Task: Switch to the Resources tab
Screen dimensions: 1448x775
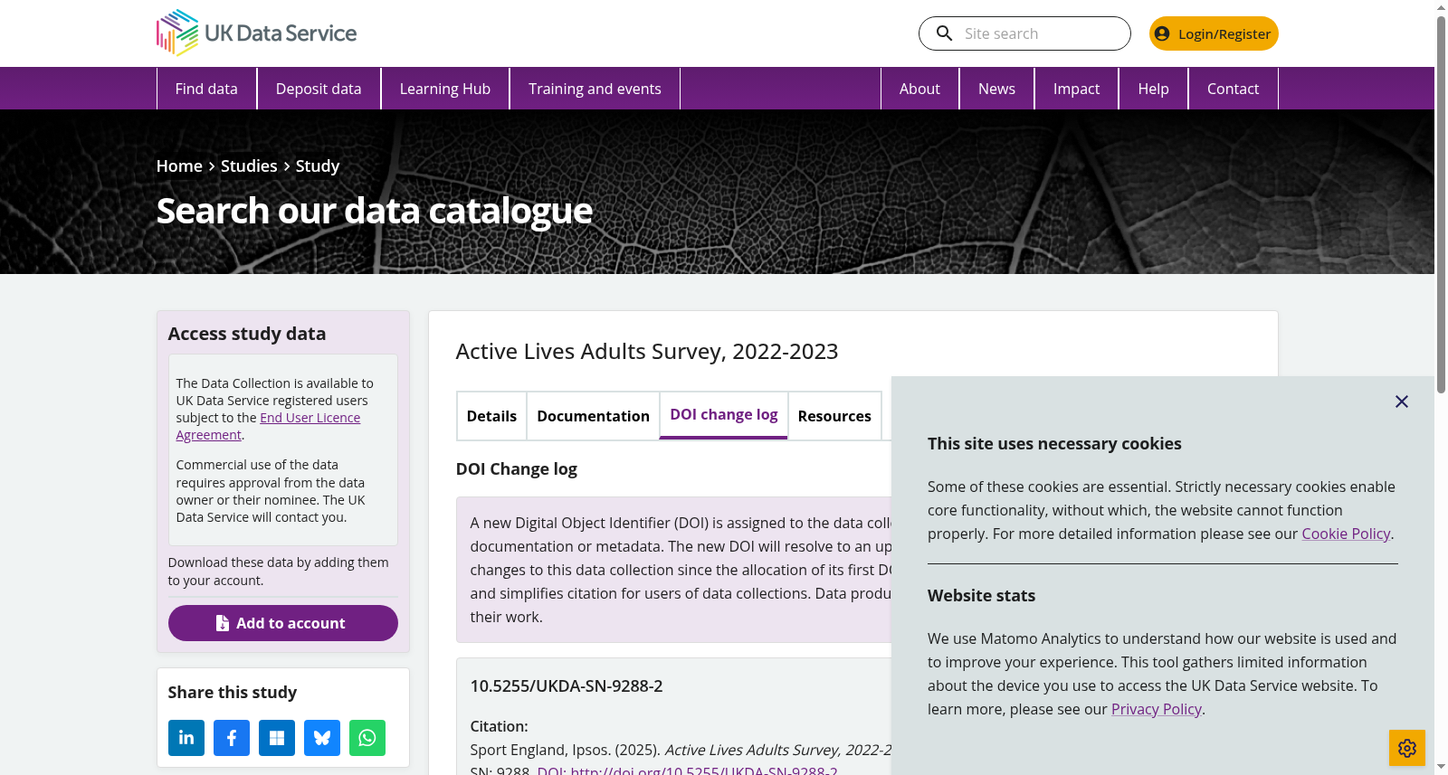Action: [834, 416]
